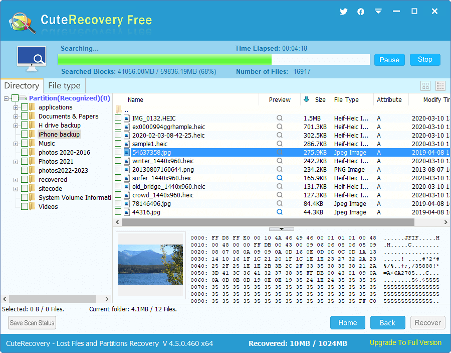Expand the Documents & Papers folder
Image resolution: width=451 pixels, height=353 pixels.
(16, 116)
